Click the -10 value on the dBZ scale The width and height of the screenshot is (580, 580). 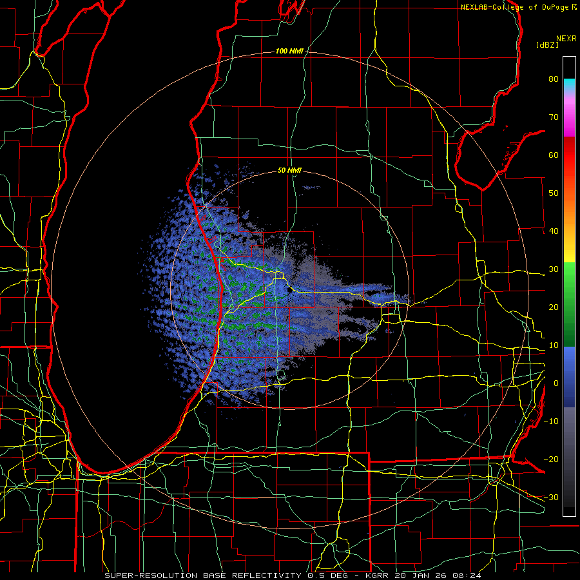pos(551,421)
